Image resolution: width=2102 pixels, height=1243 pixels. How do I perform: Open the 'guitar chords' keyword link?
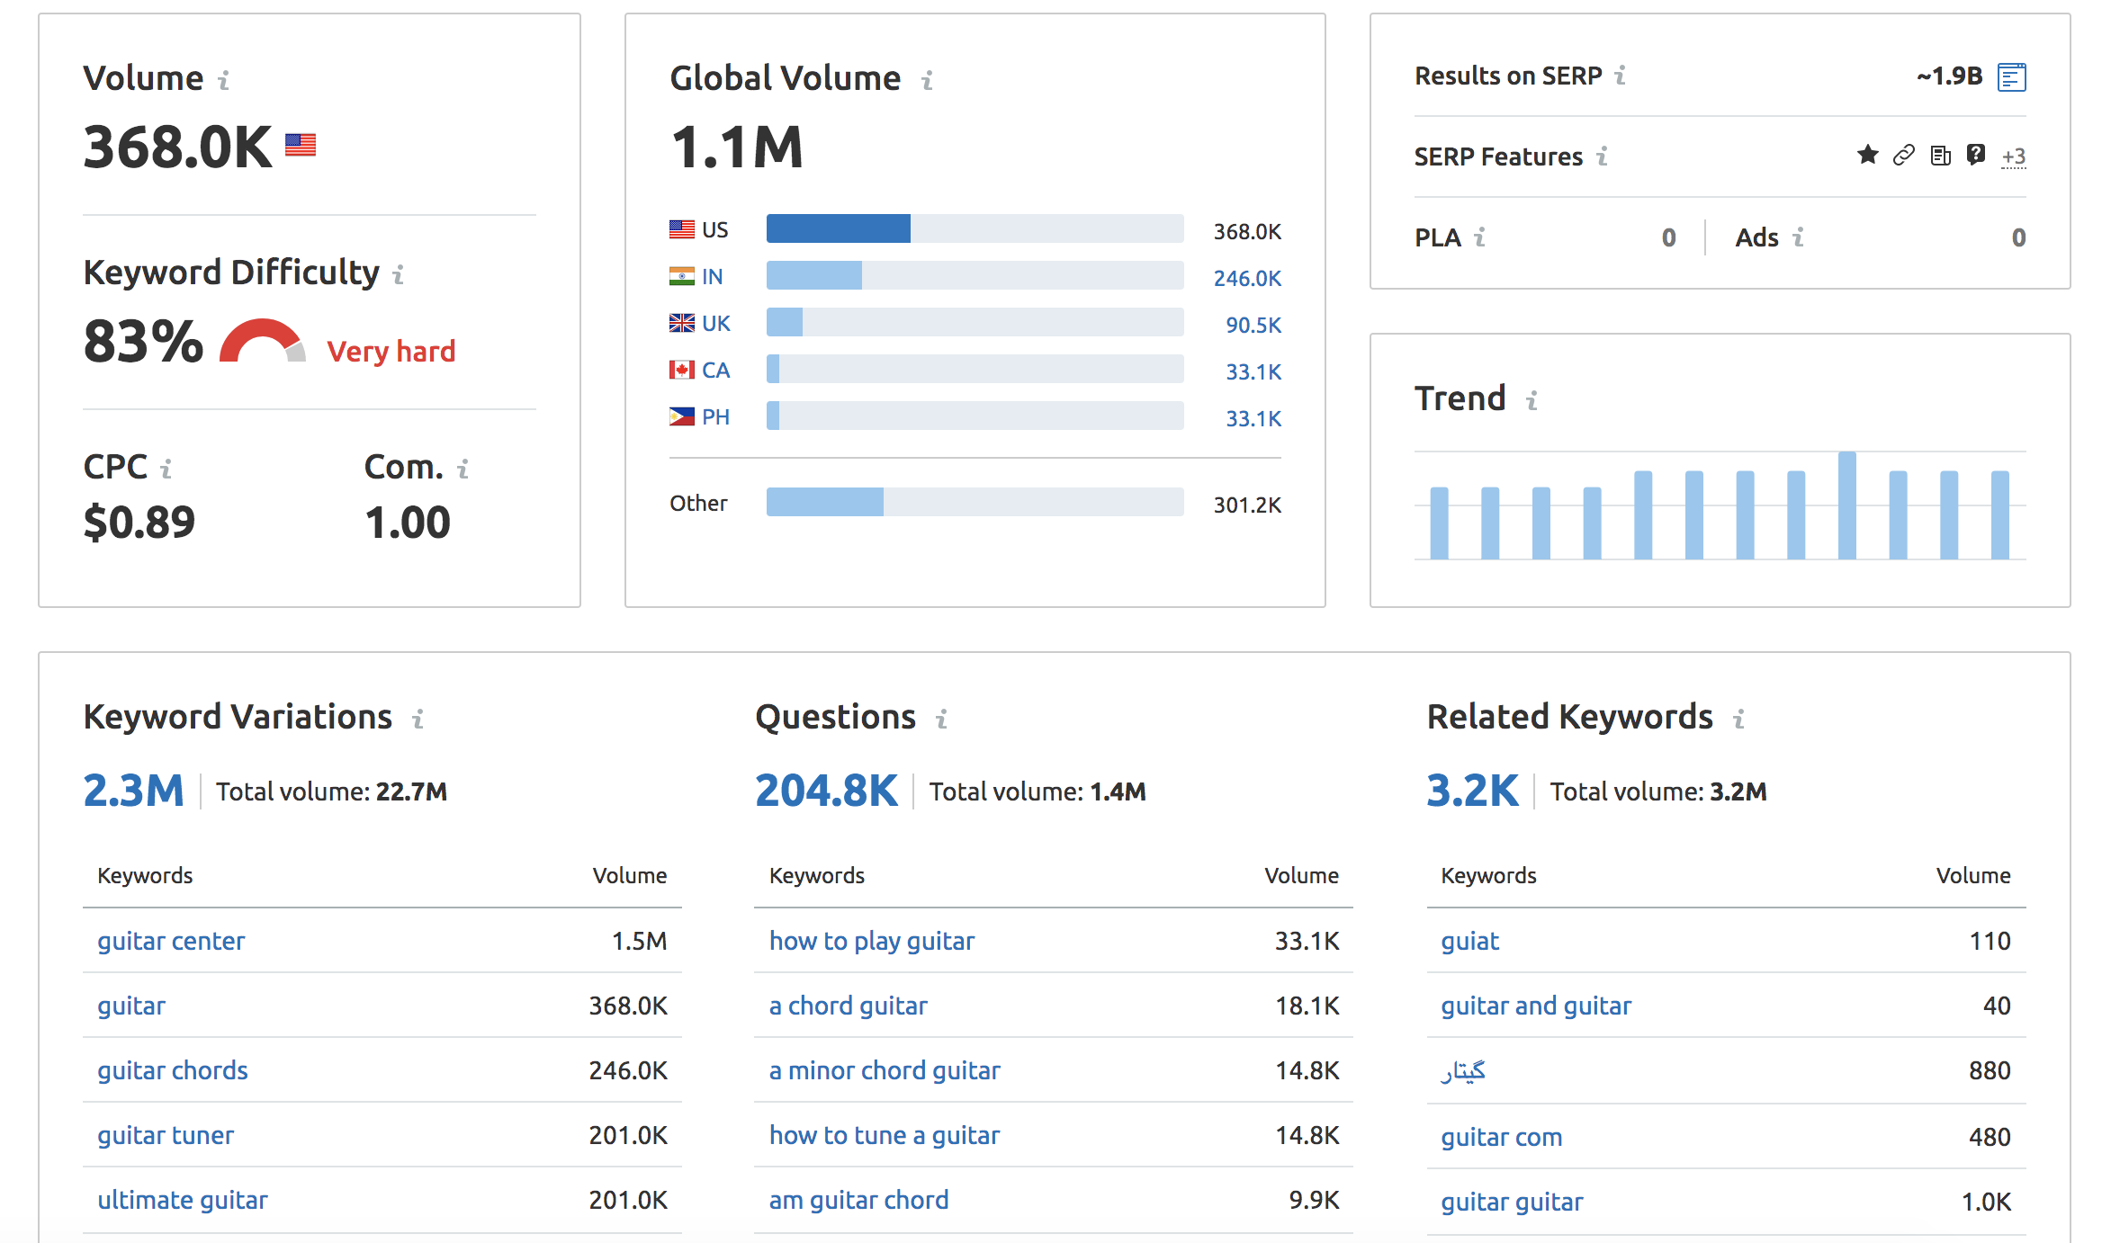(x=173, y=1070)
